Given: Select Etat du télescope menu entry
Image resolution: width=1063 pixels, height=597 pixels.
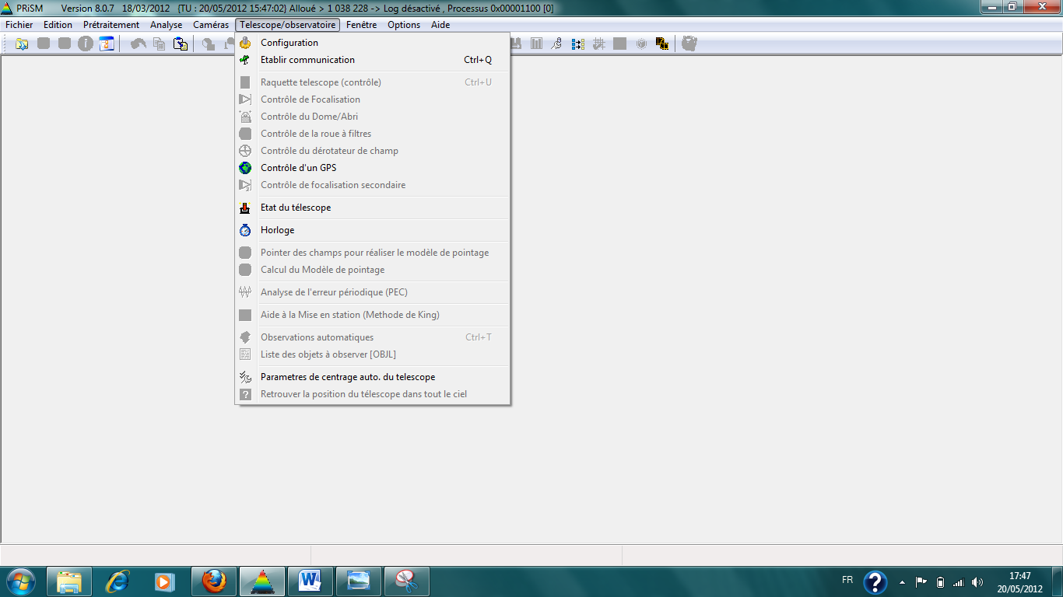Looking at the screenshot, I should [295, 208].
